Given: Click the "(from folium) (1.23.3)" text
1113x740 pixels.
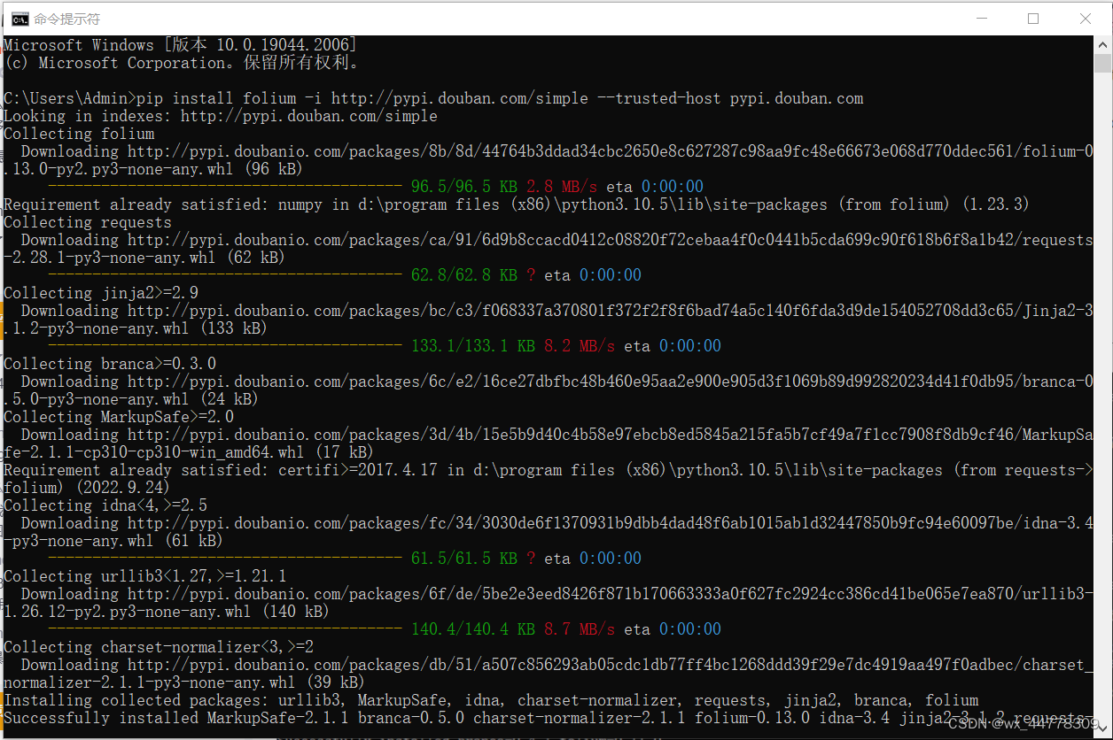Looking at the screenshot, I should pos(934,204).
